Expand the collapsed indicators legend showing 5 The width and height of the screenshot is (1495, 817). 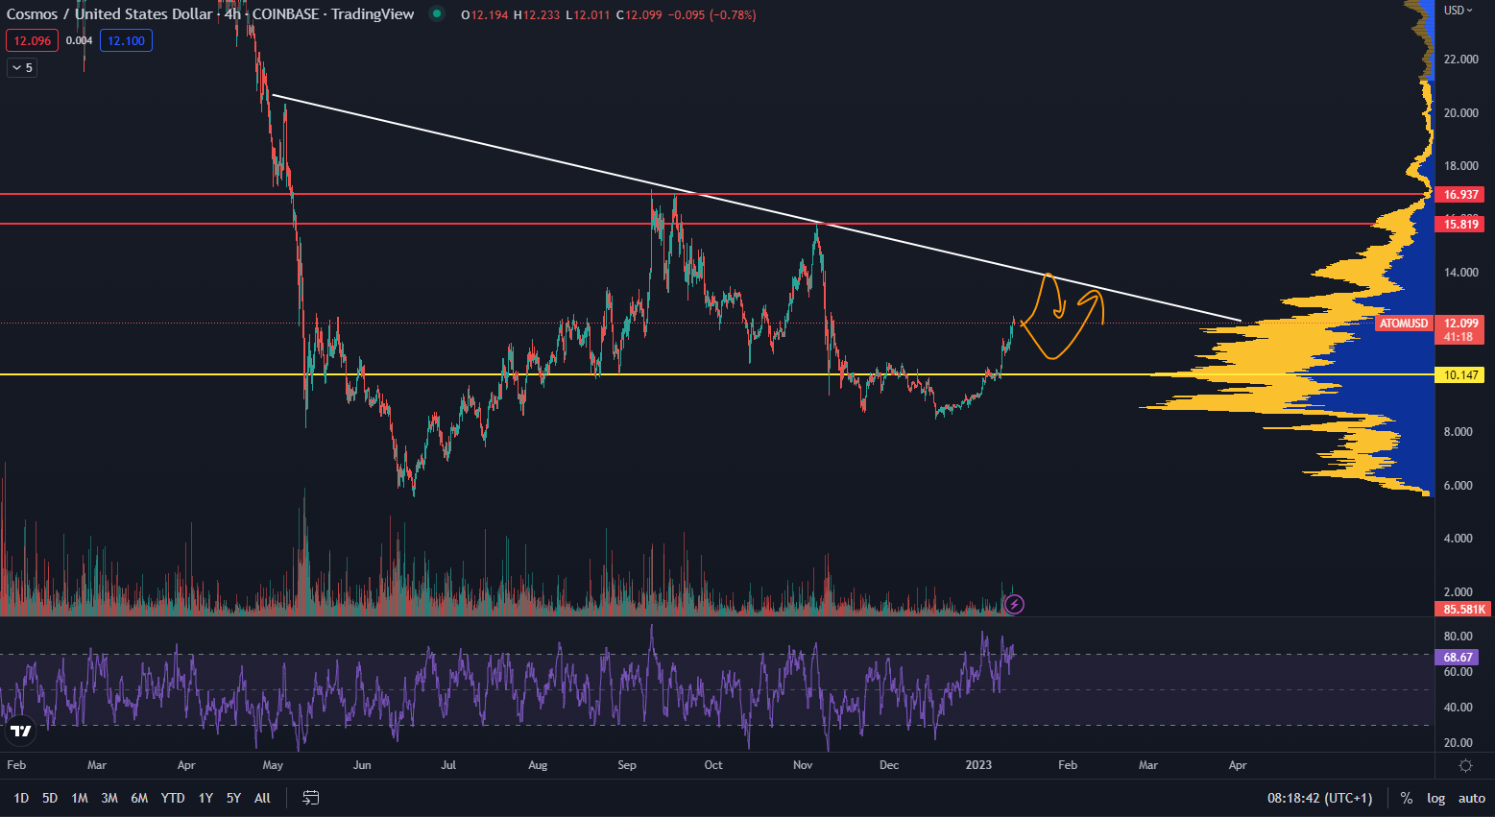[21, 68]
